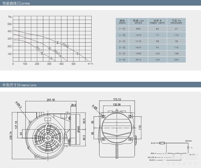
Task: Click the fan impeller hub in left drawing
Action: [x=48, y=137]
